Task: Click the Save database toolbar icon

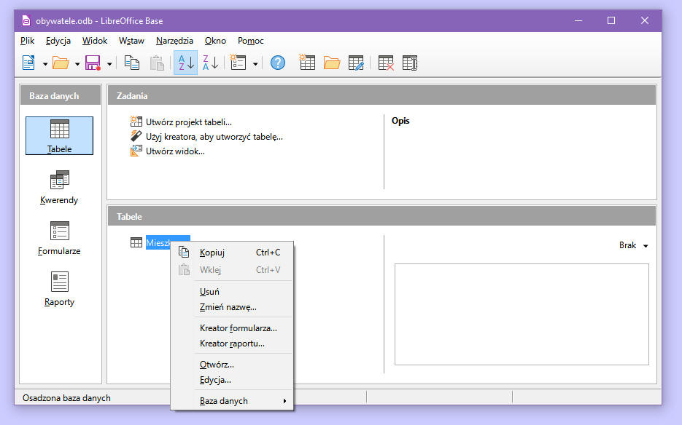Action: coord(93,63)
